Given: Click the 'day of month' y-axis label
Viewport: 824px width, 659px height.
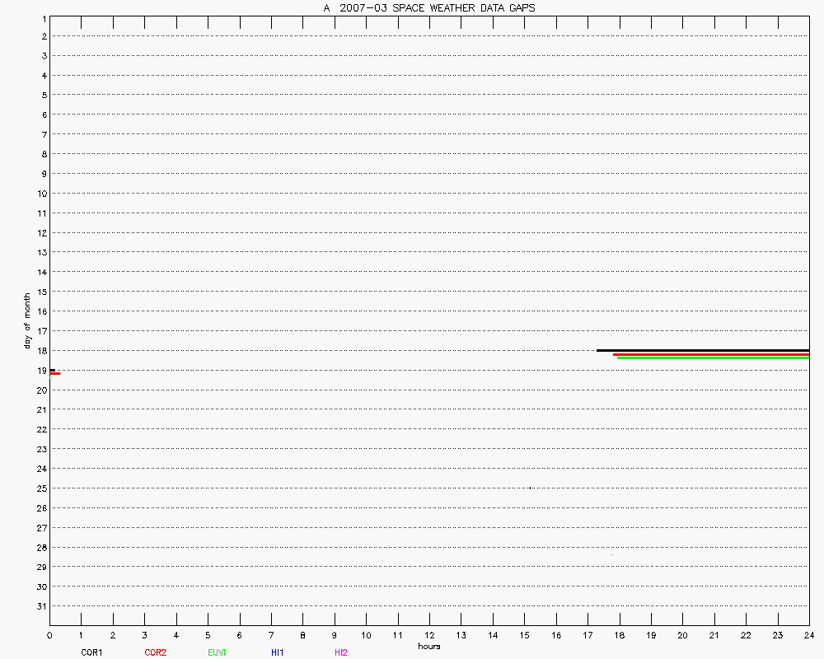Looking at the screenshot, I should (27, 320).
